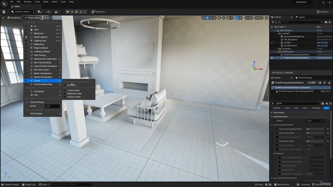
Task: Open help icon in Details header
Action: click(x=325, y=83)
